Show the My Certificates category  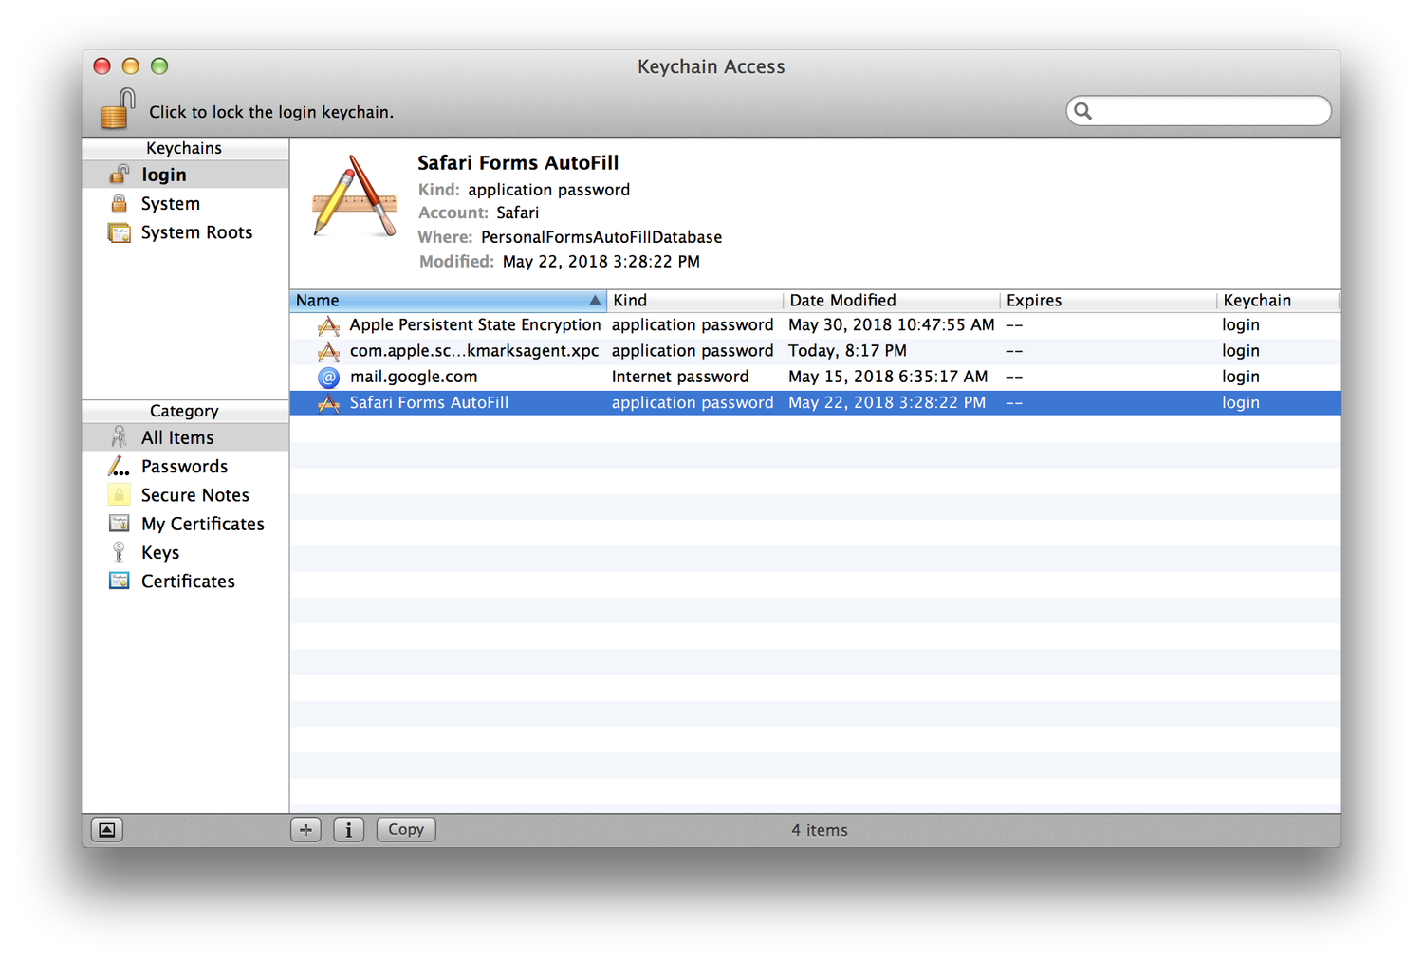click(185, 524)
